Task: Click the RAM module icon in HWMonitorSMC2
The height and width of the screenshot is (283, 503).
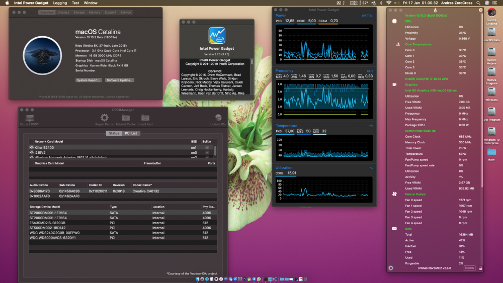Action: click(x=394, y=229)
